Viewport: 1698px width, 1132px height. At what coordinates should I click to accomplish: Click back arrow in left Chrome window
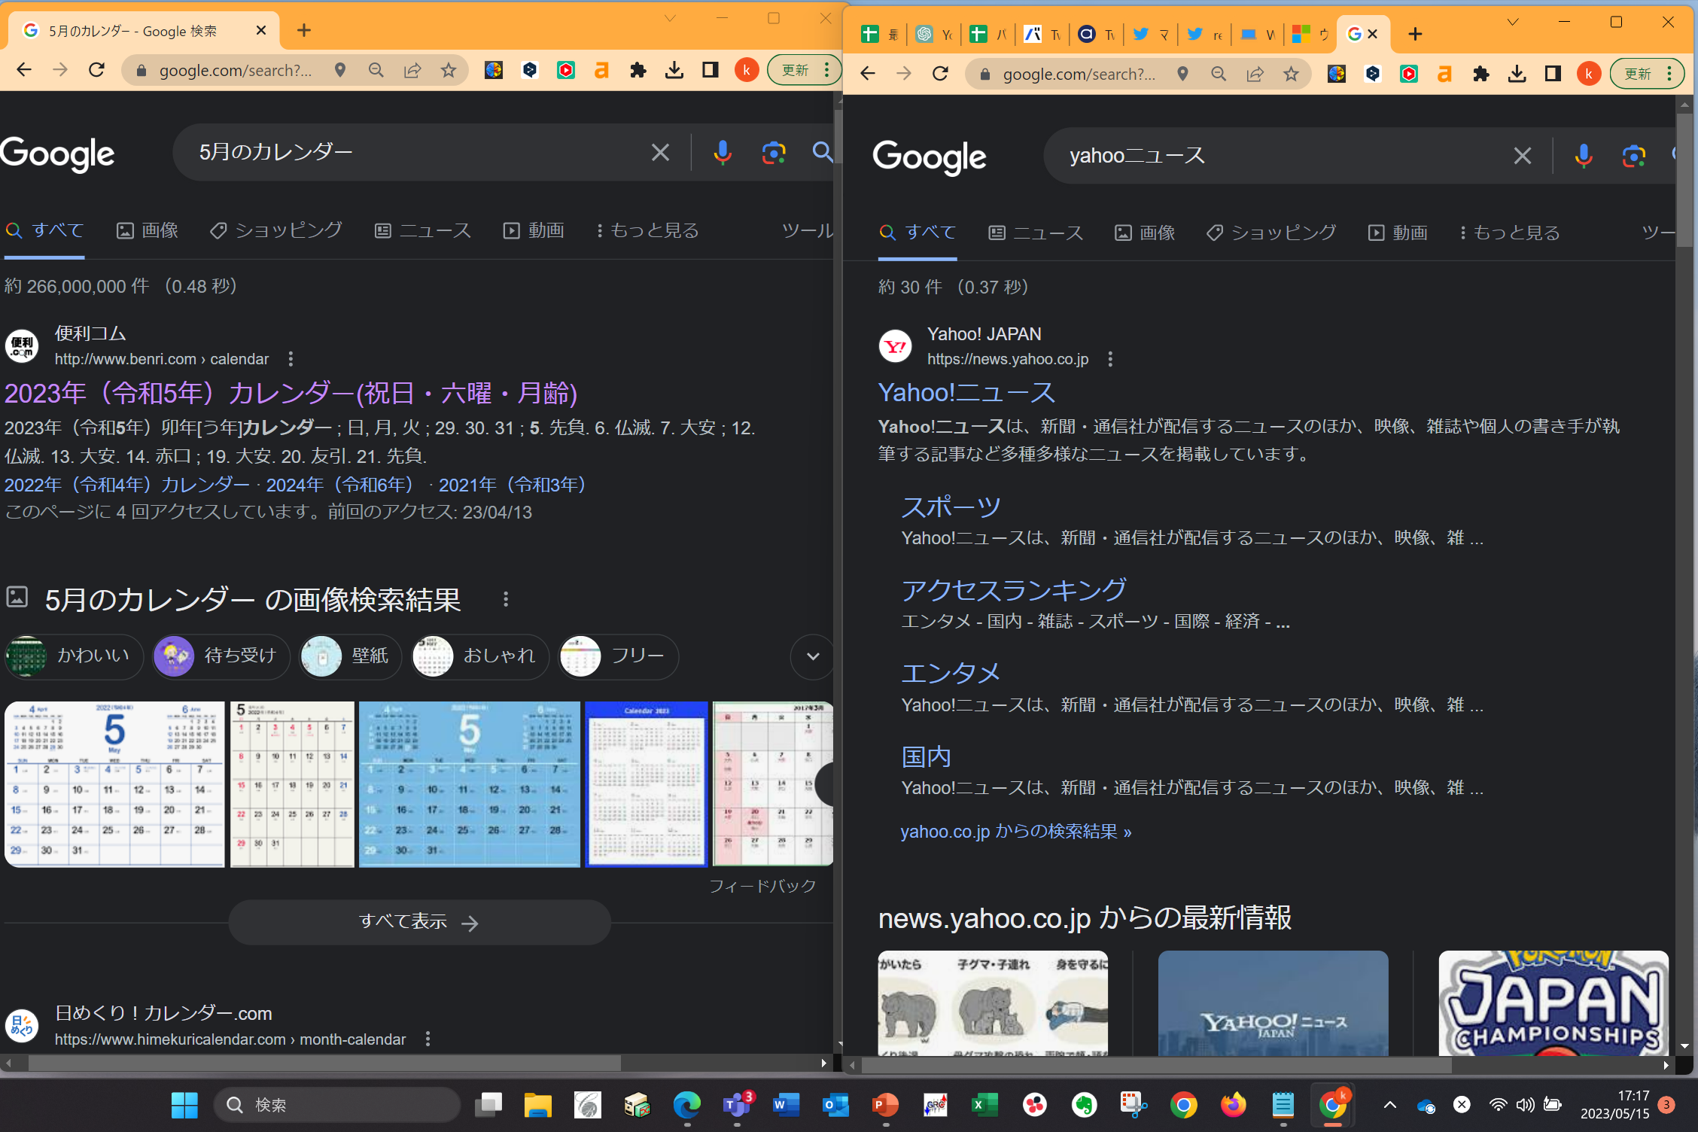point(24,70)
